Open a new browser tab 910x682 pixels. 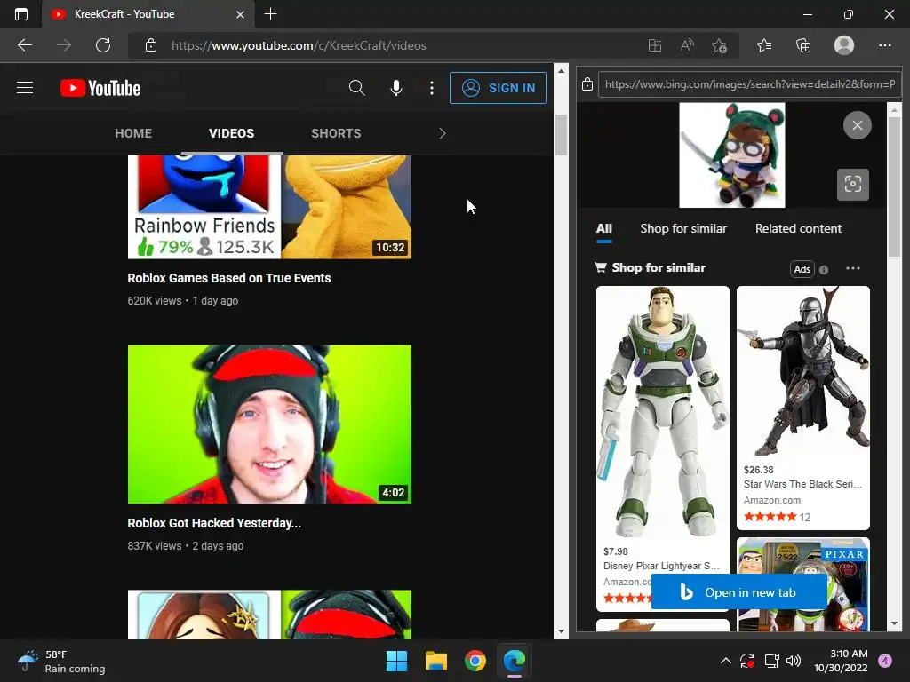pyautogui.click(x=270, y=14)
